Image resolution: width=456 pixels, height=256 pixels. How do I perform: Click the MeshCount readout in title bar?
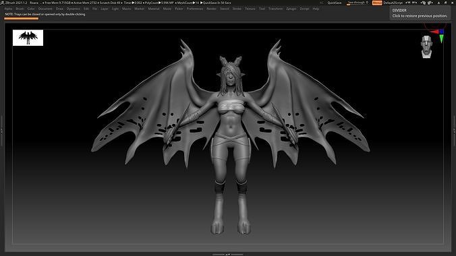pos(188,3)
